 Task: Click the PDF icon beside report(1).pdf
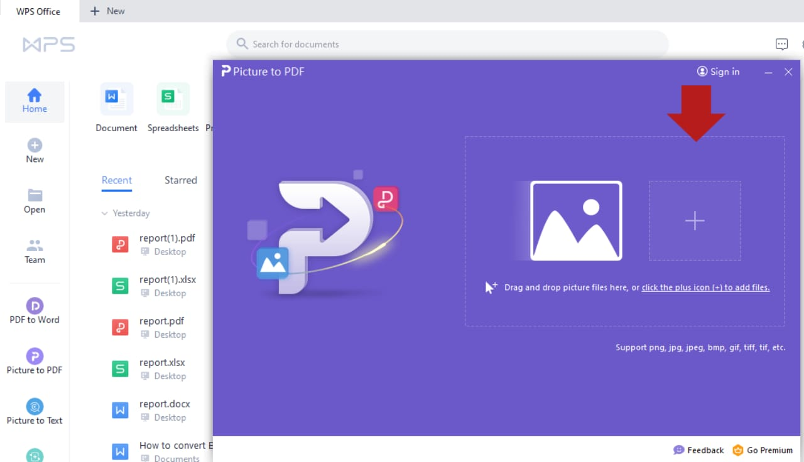pos(120,245)
